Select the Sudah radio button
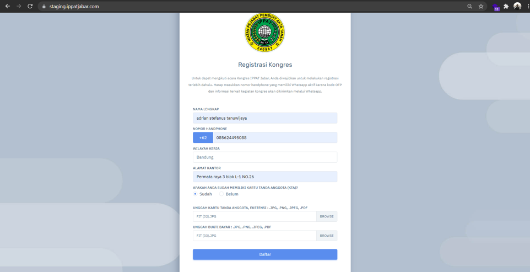The width and height of the screenshot is (530, 272). pos(195,194)
